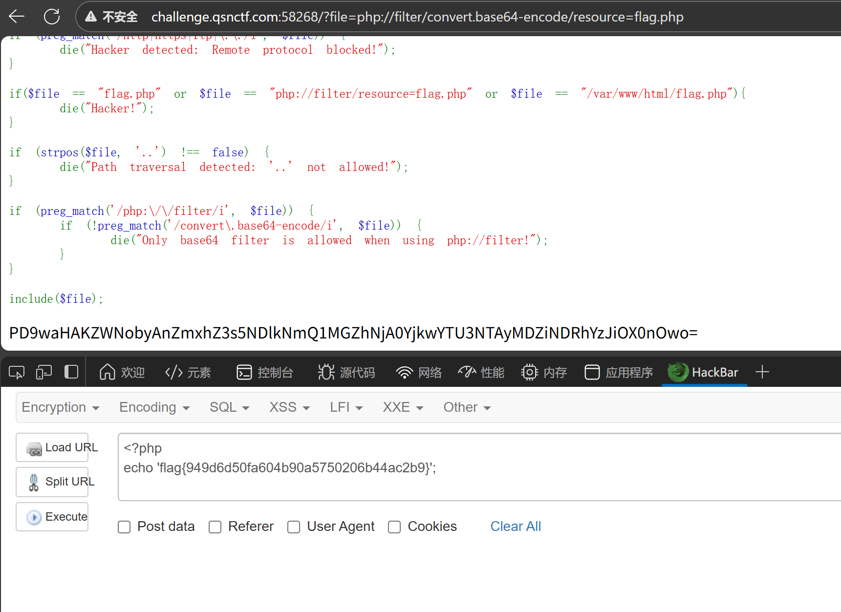
Task: Click the 'Only base64 filter is allowed' line
Action: click(329, 240)
